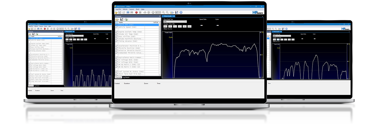Click the open log file folder icon

pos(116,12)
